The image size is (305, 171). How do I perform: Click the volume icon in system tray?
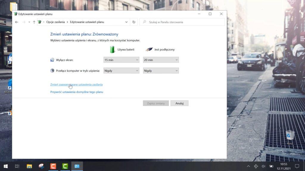(263, 166)
